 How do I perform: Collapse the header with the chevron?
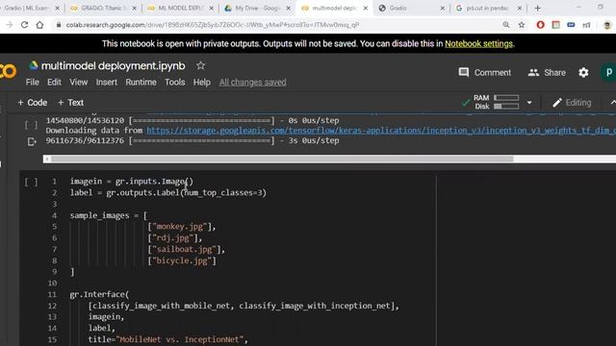(x=612, y=103)
